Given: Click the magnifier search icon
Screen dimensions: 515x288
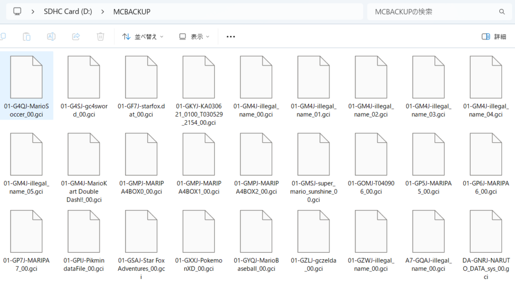Looking at the screenshot, I should point(501,12).
